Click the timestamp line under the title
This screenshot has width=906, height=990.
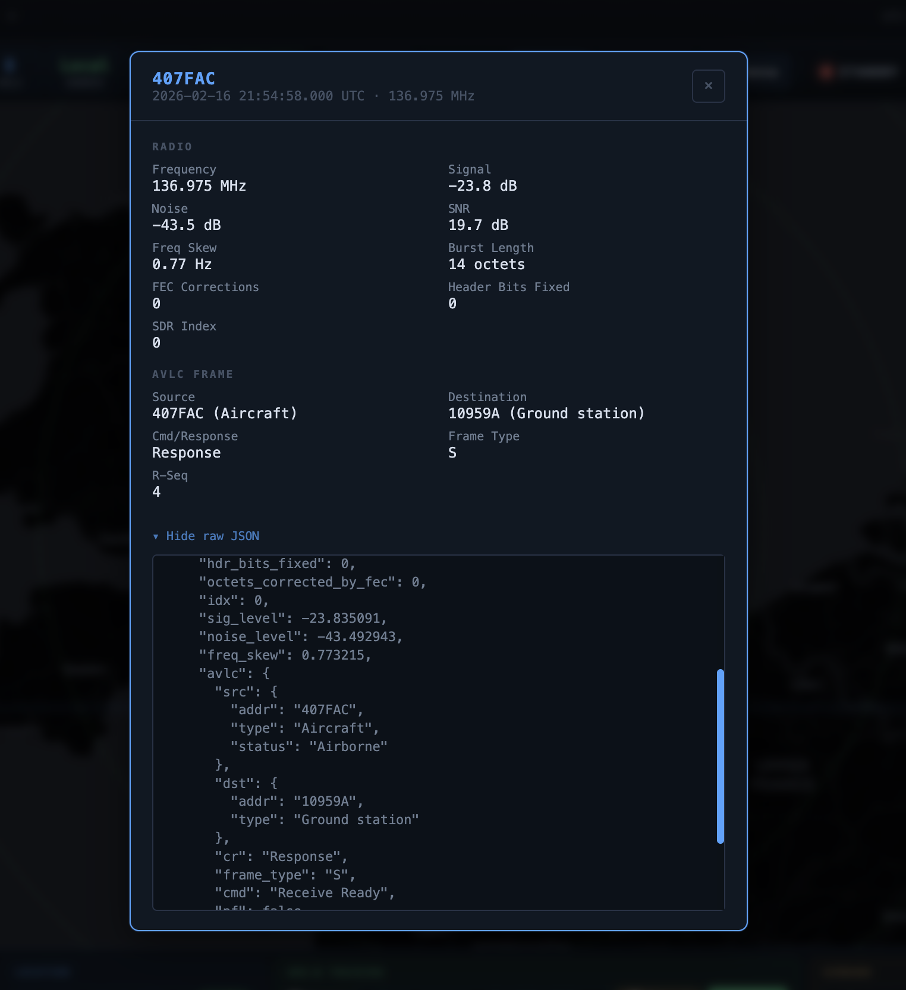coord(313,96)
